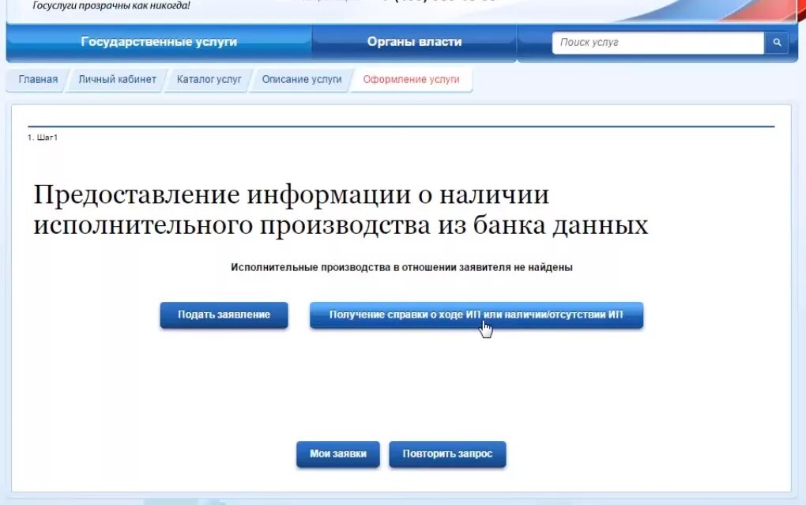Switch to the "Органы власти" tab

click(414, 41)
